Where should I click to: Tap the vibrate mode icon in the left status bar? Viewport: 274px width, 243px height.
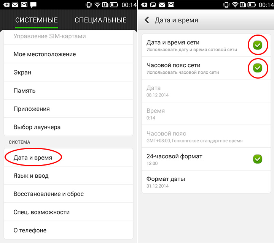click(x=89, y=5)
